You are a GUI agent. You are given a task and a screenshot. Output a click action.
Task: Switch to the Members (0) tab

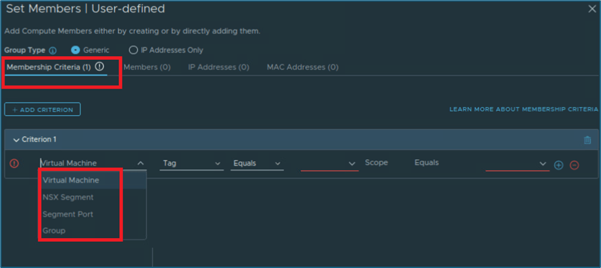pyautogui.click(x=147, y=67)
